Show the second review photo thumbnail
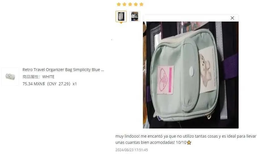Viewport: 257px width, 154px height. pos(134,16)
